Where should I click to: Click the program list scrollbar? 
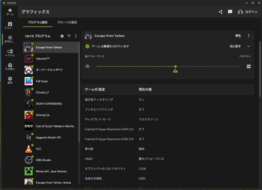(79, 92)
